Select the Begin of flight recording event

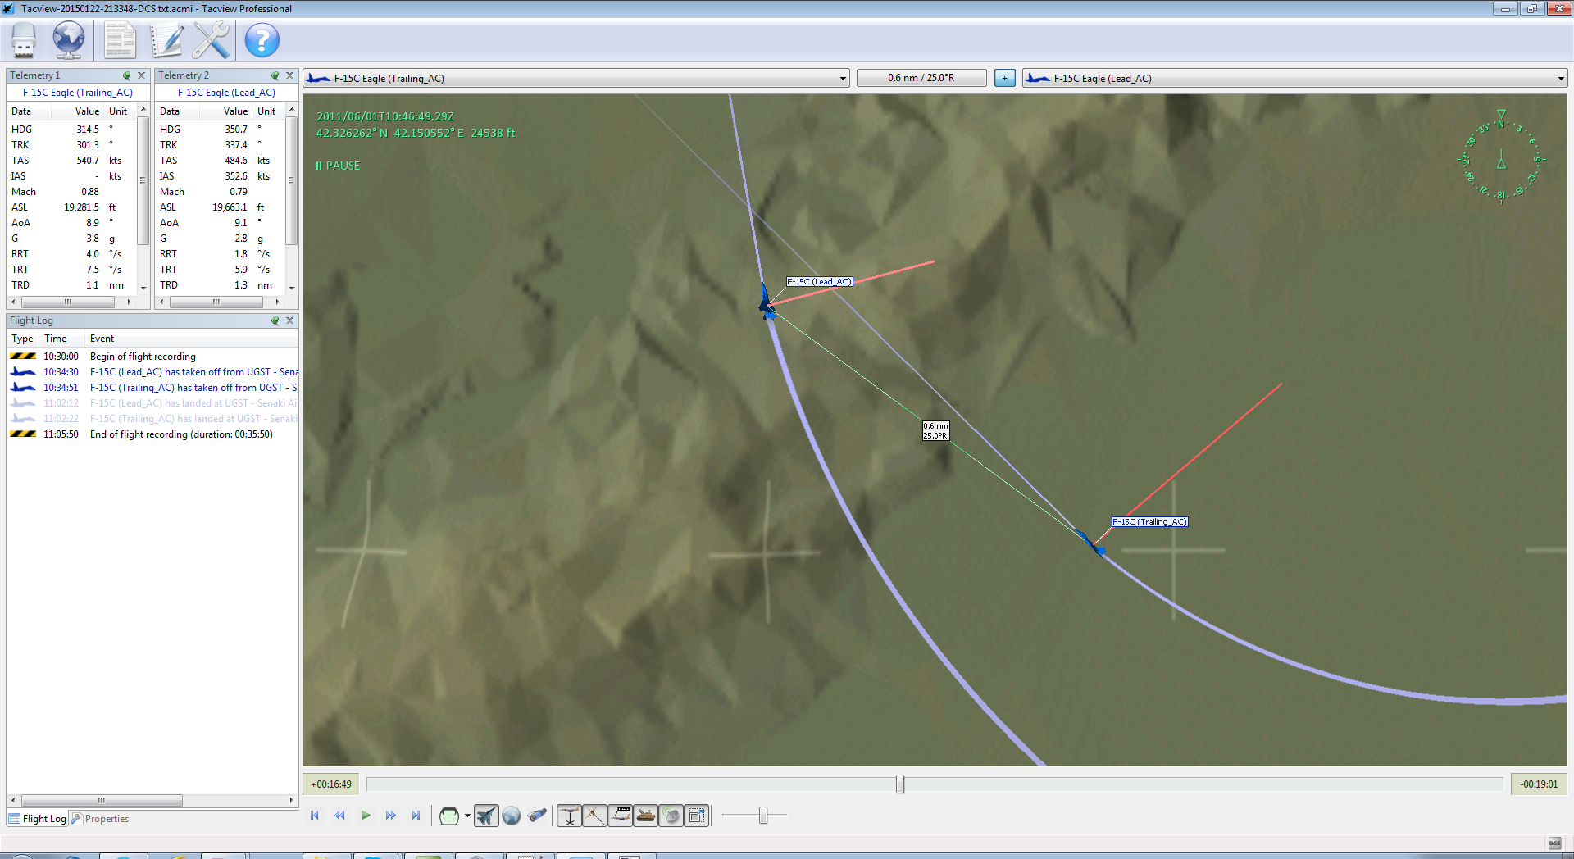(152, 357)
